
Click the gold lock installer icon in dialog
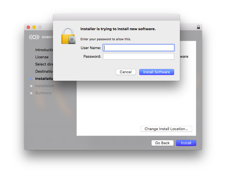click(x=68, y=35)
